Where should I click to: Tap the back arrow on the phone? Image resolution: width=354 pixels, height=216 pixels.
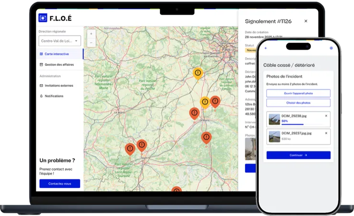pyautogui.click(x=265, y=48)
